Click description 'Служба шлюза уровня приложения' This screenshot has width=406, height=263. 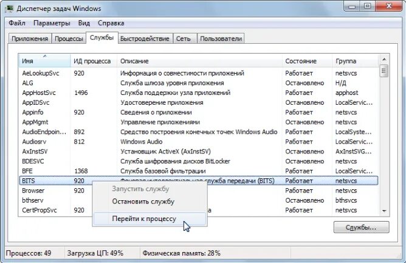[x=172, y=83]
